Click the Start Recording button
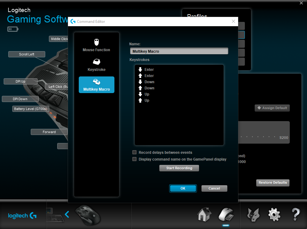 pyautogui.click(x=179, y=168)
